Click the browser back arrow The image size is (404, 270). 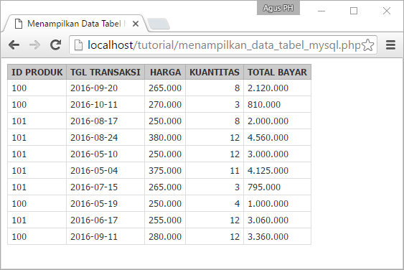tap(14, 45)
